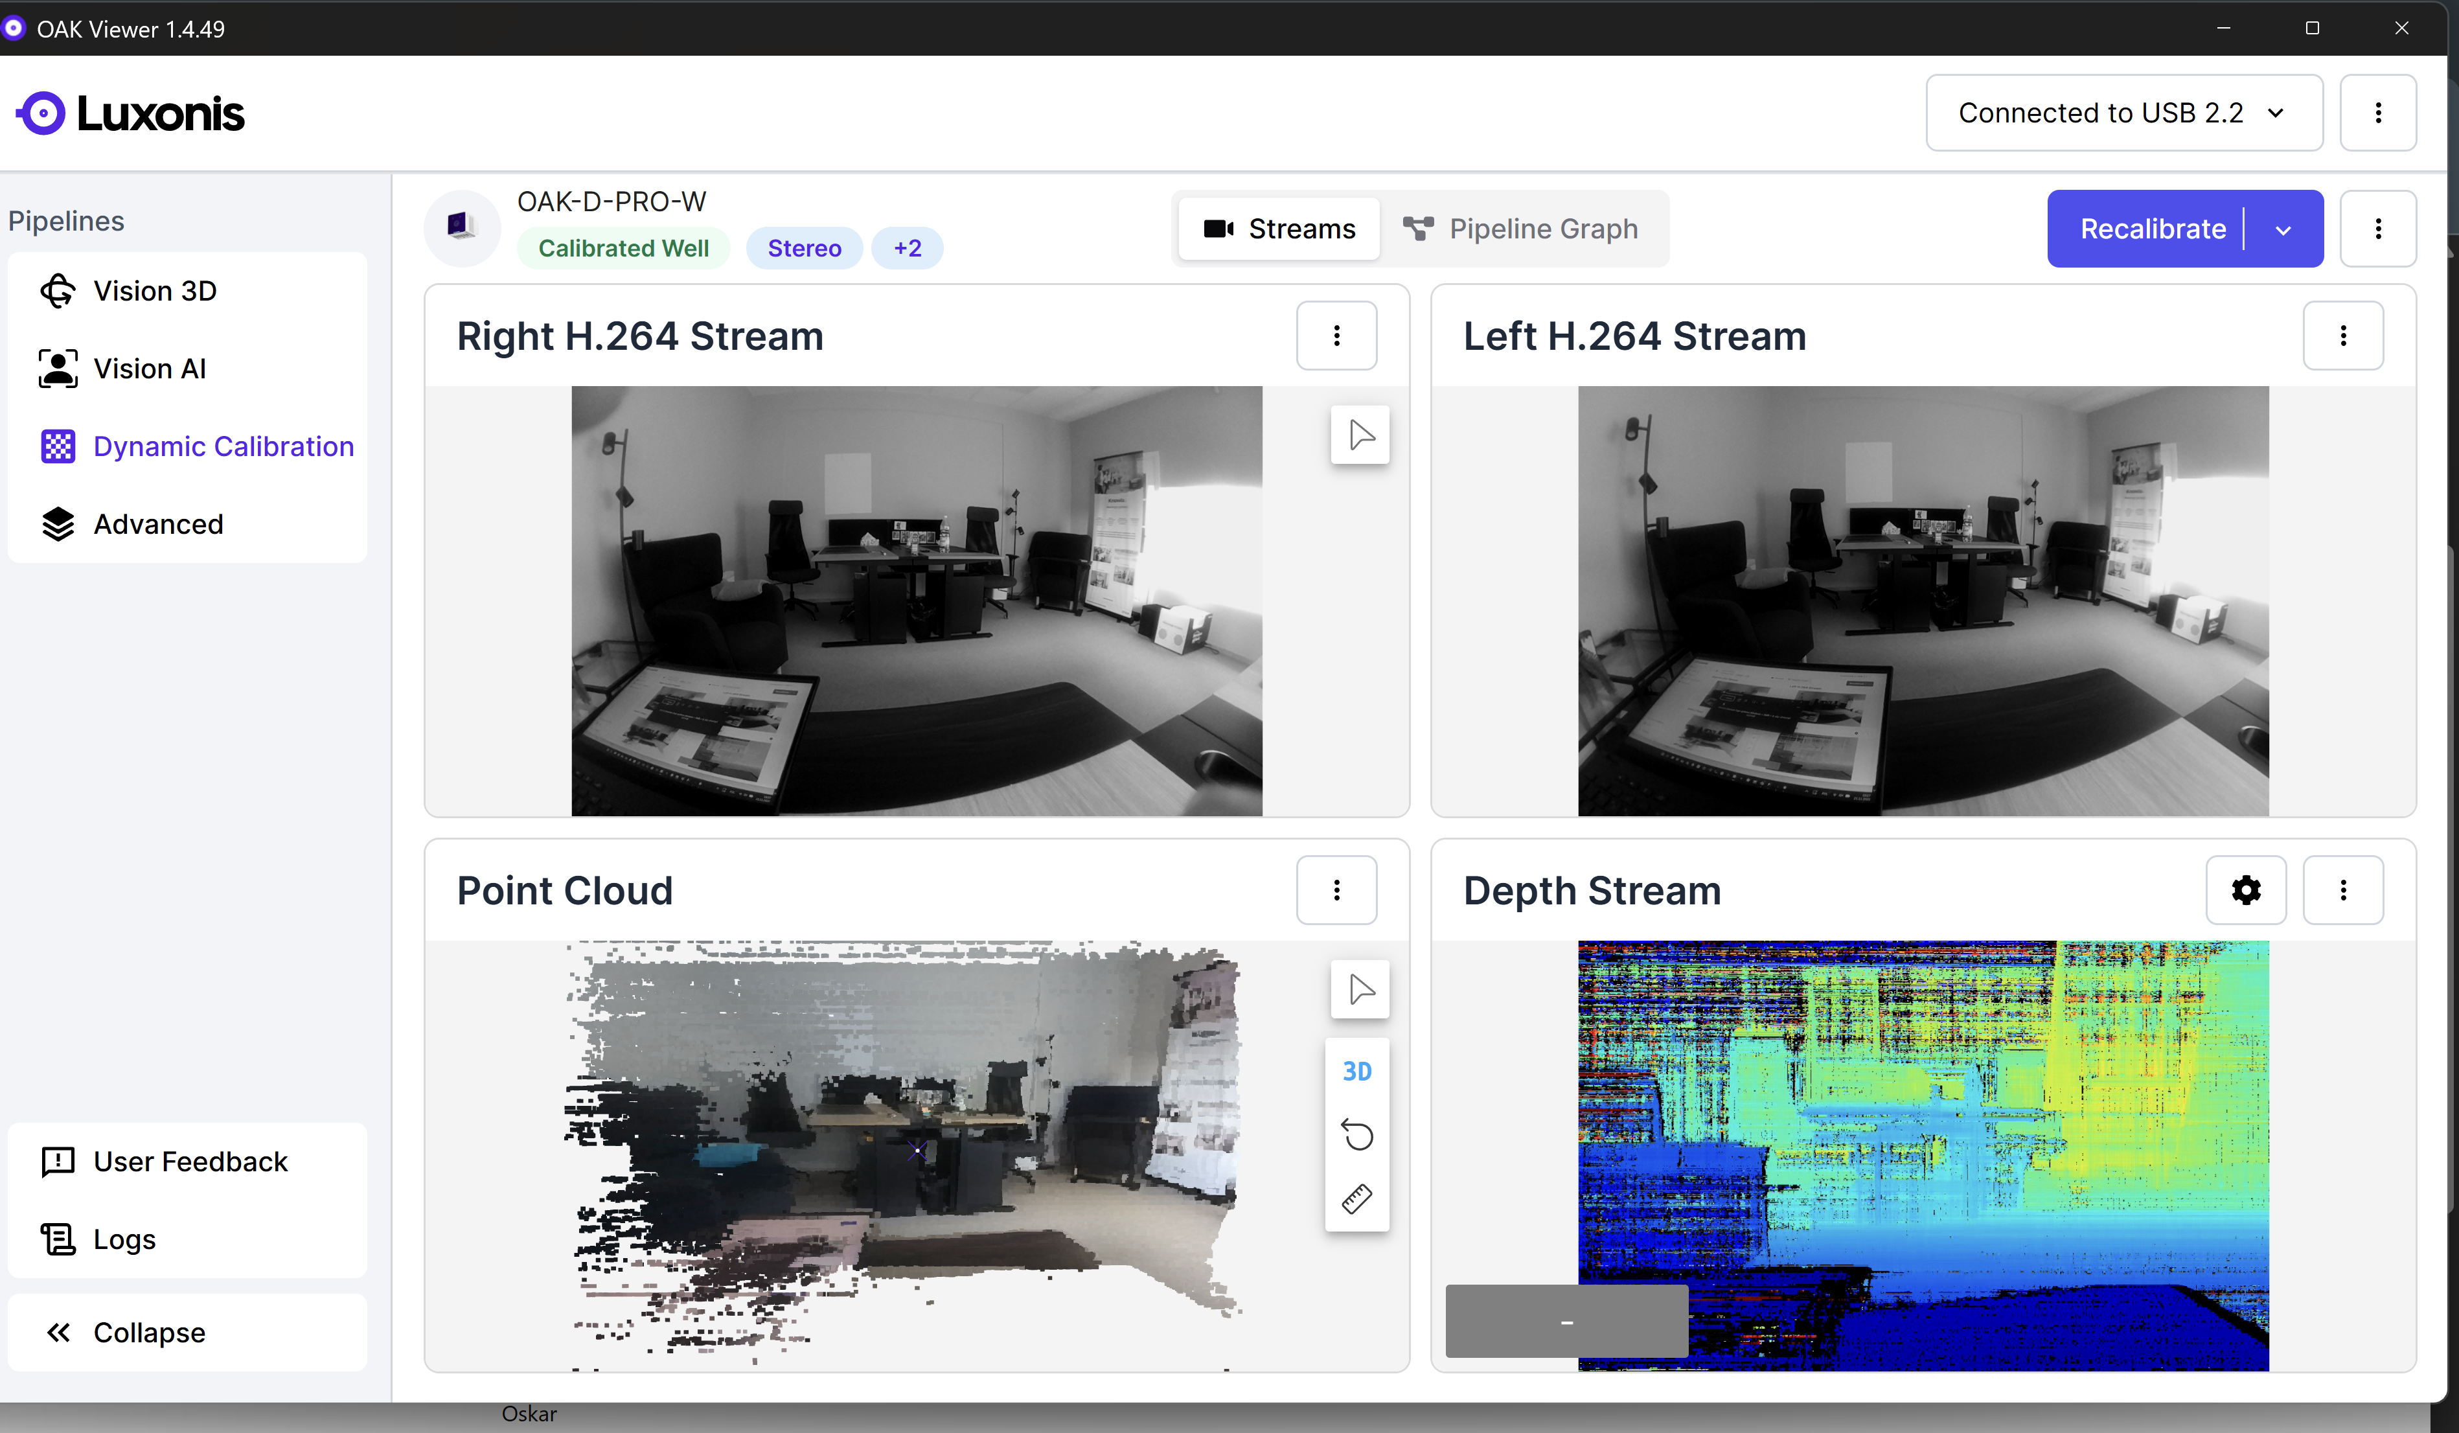The image size is (2459, 1433).
Task: Reset Point Cloud view rotation icon
Action: click(x=1357, y=1134)
